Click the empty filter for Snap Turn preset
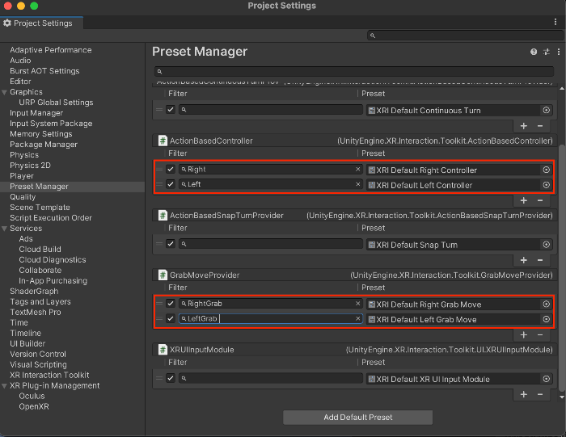Screen dimensions: 566x437 (270, 244)
